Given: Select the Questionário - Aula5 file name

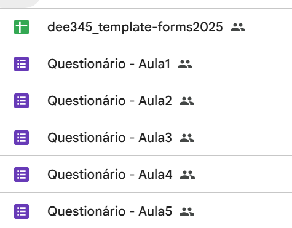Looking at the screenshot, I should [109, 211].
